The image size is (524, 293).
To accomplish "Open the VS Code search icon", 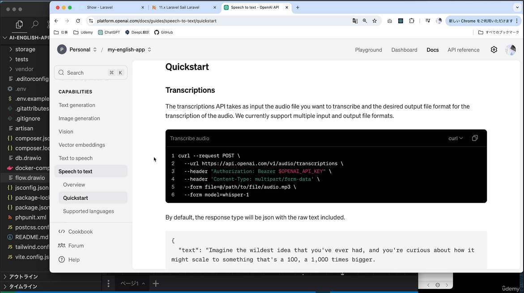I will (x=35, y=25).
